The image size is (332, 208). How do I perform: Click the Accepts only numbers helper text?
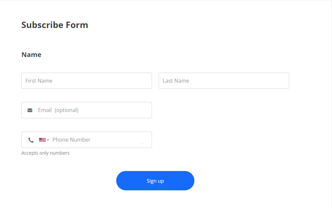click(x=45, y=153)
